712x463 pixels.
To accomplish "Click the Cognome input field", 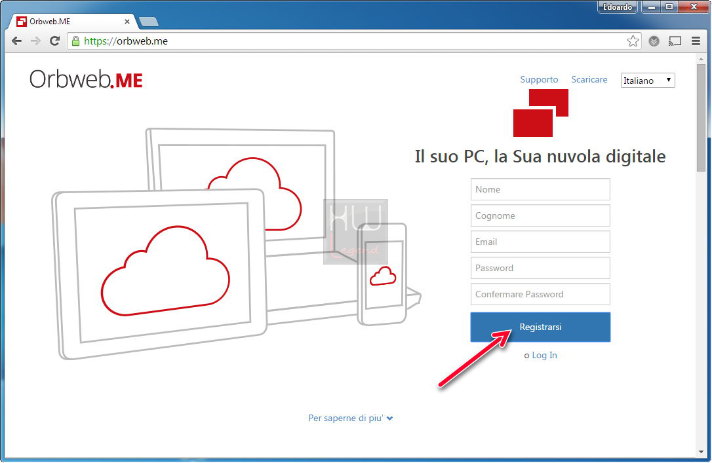I will (x=540, y=215).
